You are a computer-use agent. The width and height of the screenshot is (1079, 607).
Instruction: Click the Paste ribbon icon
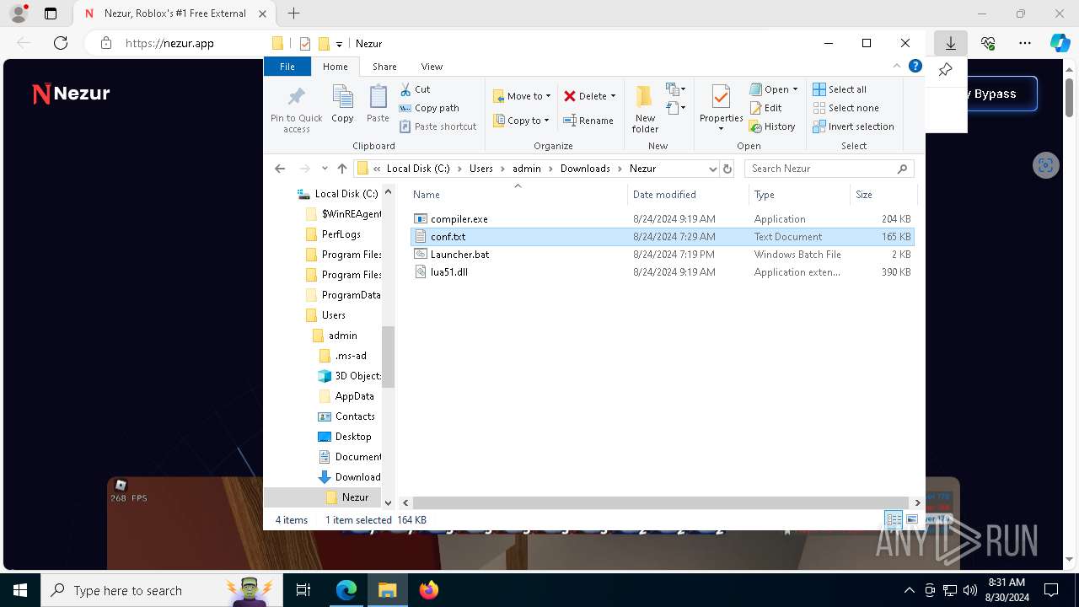[x=378, y=105]
